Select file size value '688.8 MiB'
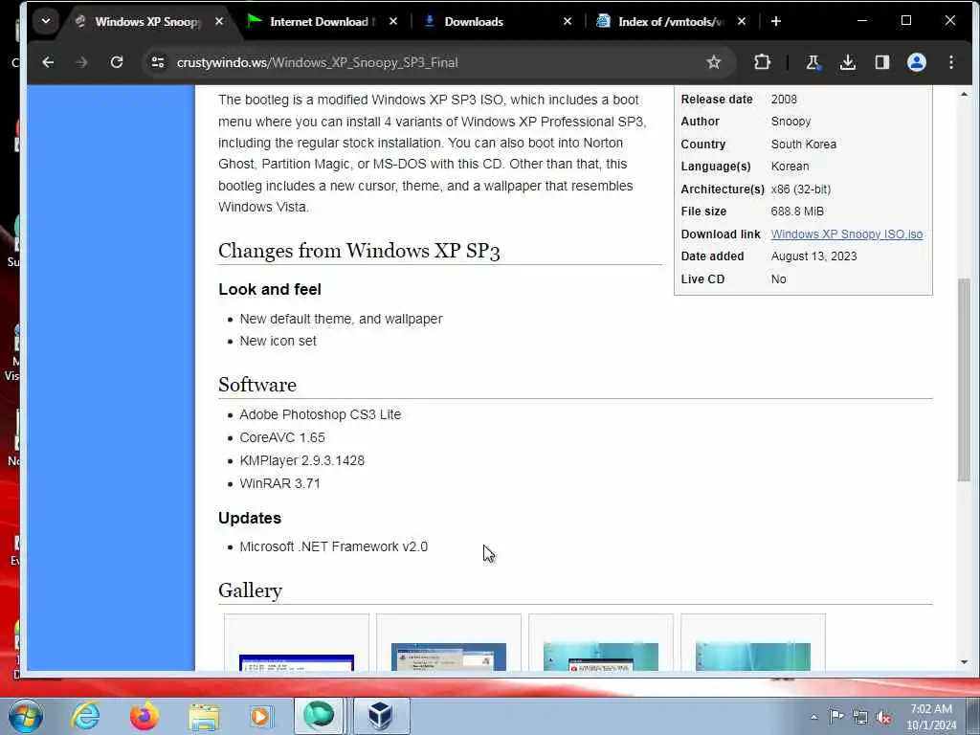This screenshot has width=980, height=735. click(x=797, y=212)
